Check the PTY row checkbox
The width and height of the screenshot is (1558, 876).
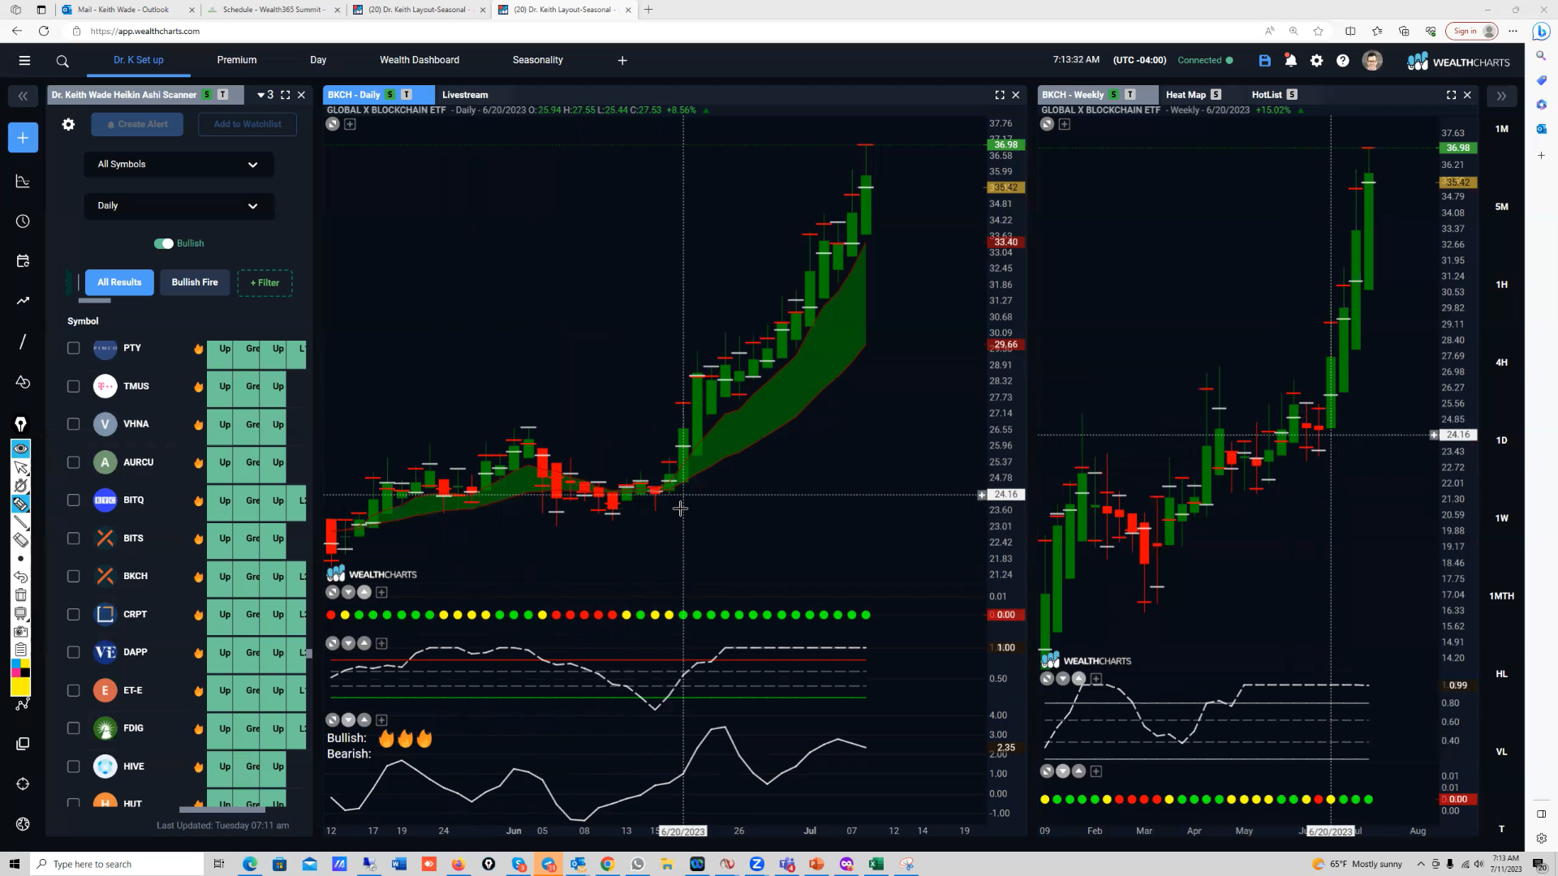point(74,348)
